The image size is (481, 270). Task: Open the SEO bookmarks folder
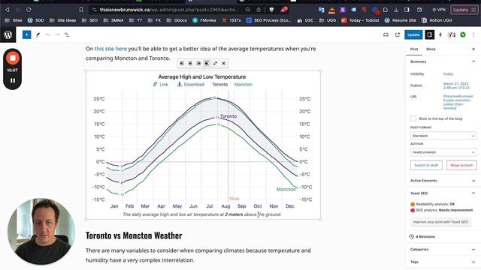tap(90, 20)
